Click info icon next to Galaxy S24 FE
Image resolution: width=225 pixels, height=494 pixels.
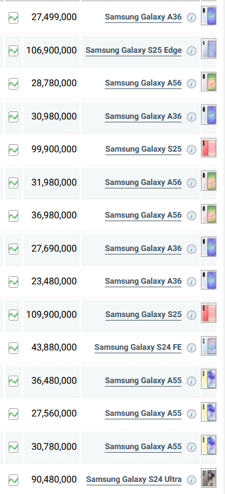191,348
